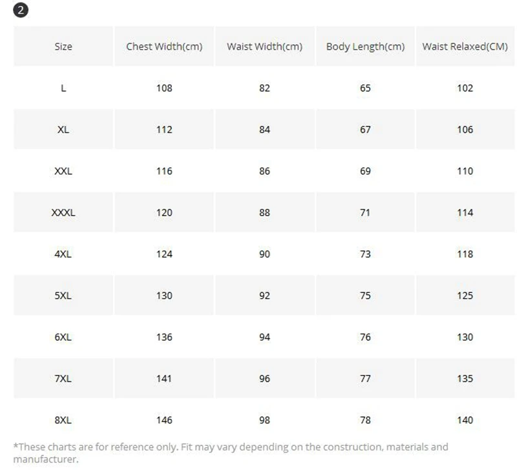This screenshot has height=475, width=517.
Task: Select the Size column header
Action: 63,46
